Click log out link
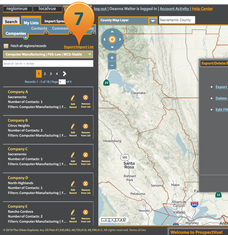The height and width of the screenshot is (235, 228). 100,9
